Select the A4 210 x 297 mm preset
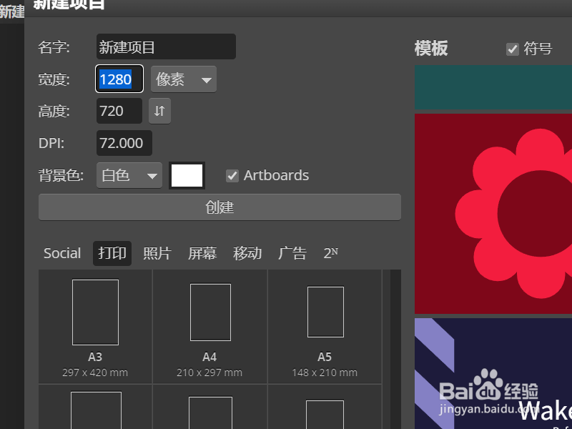Viewport: 572px width, 429px height. pyautogui.click(x=210, y=327)
